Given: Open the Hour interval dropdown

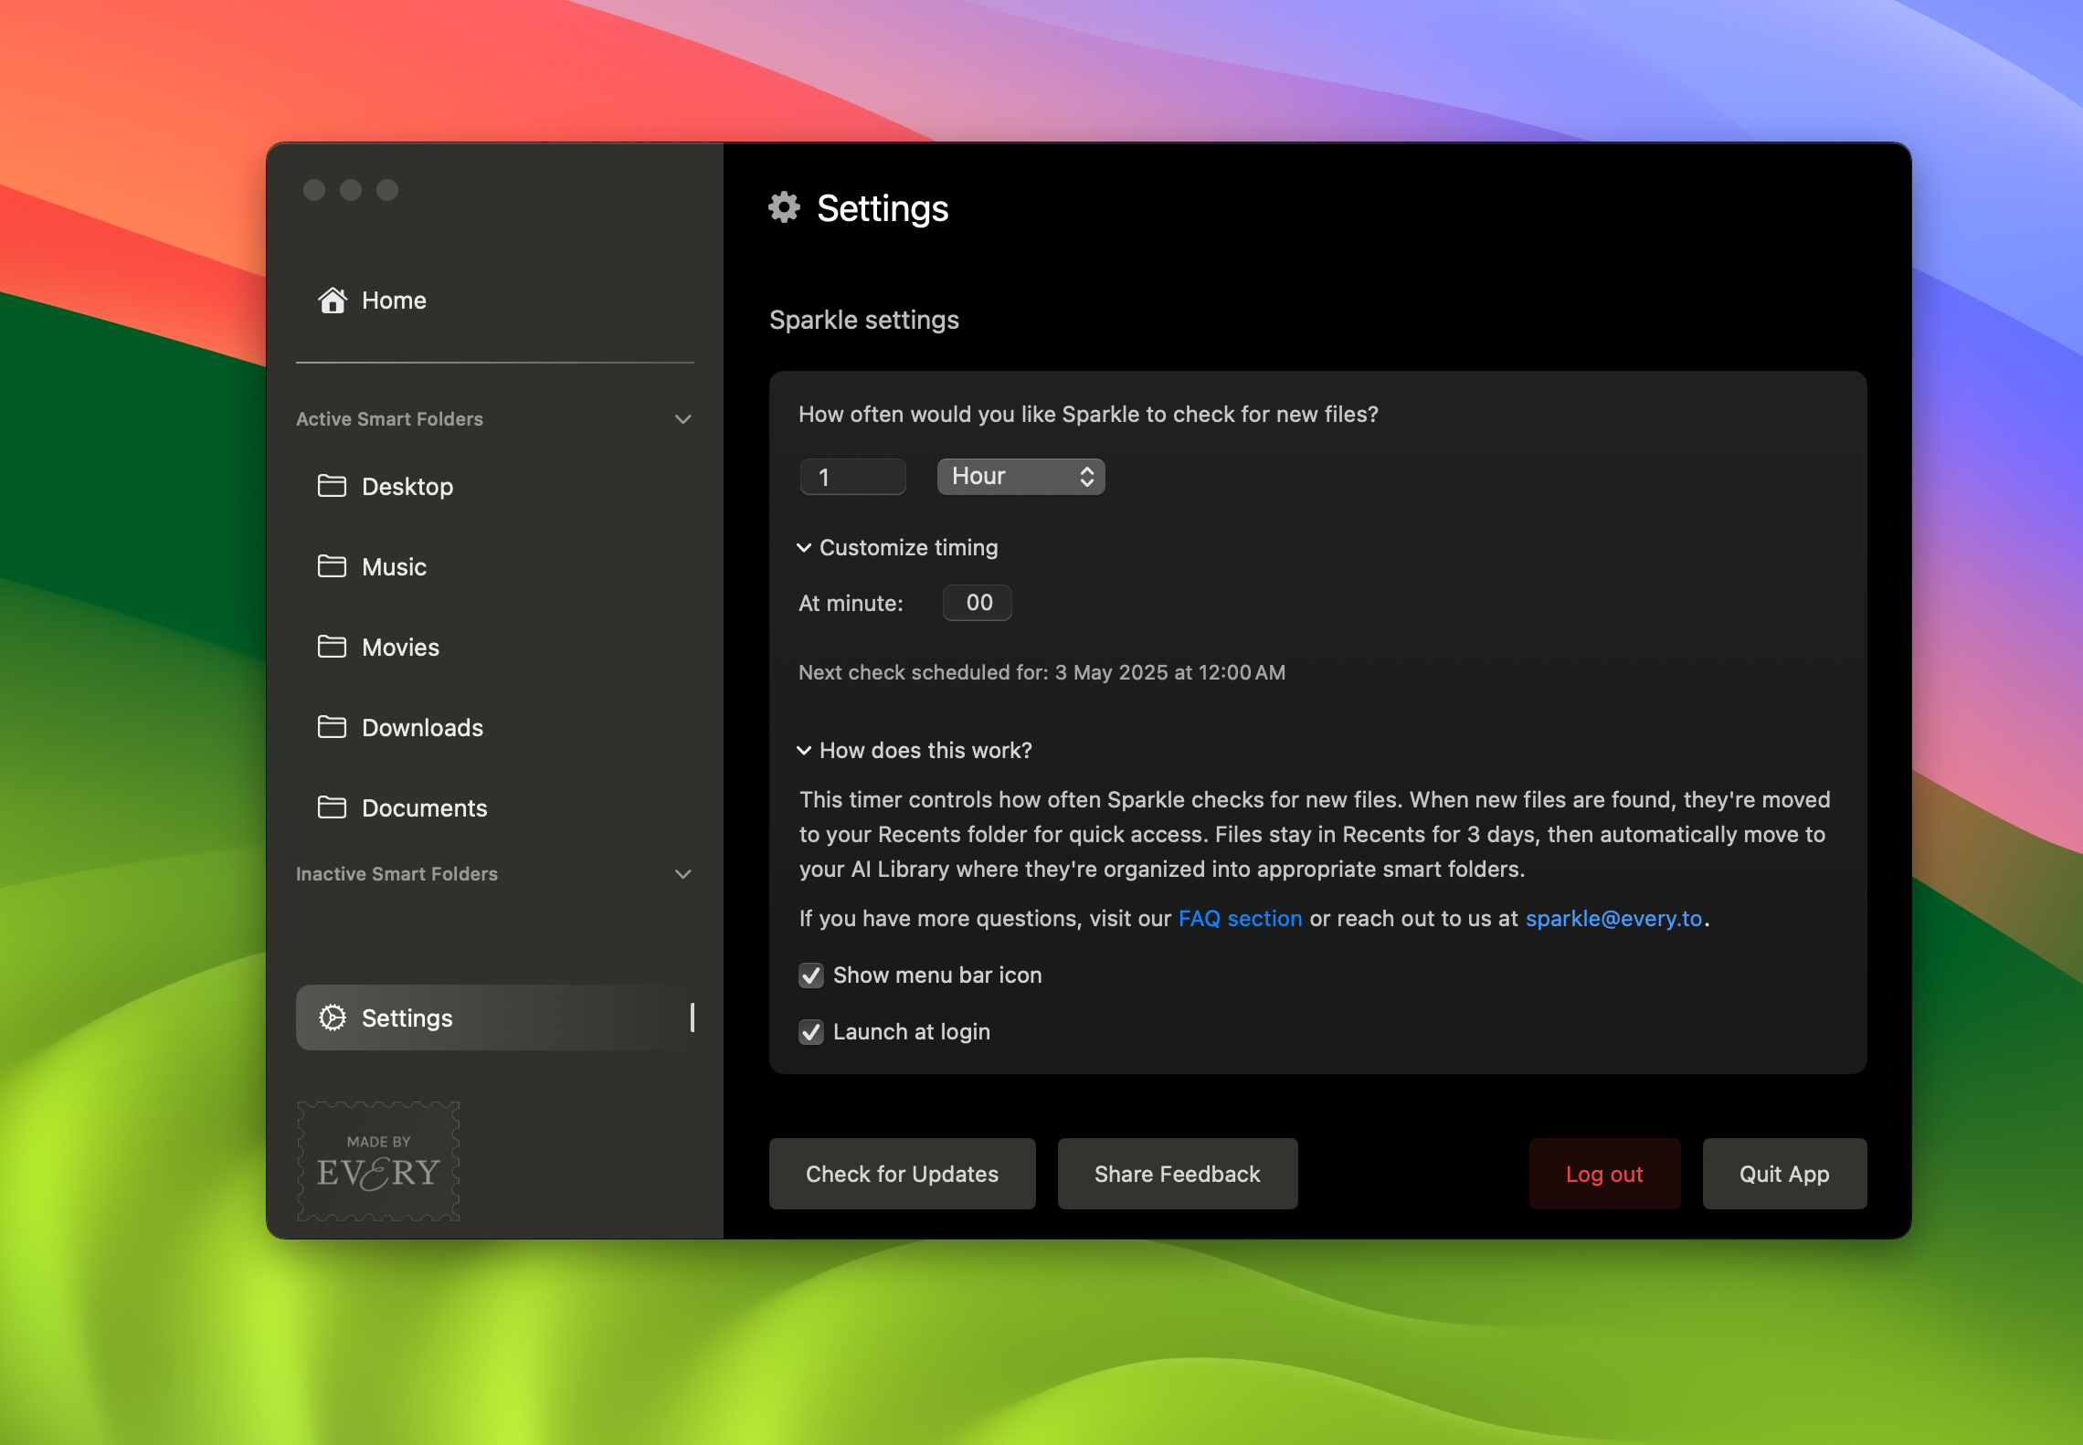Looking at the screenshot, I should pyautogui.click(x=1020, y=477).
